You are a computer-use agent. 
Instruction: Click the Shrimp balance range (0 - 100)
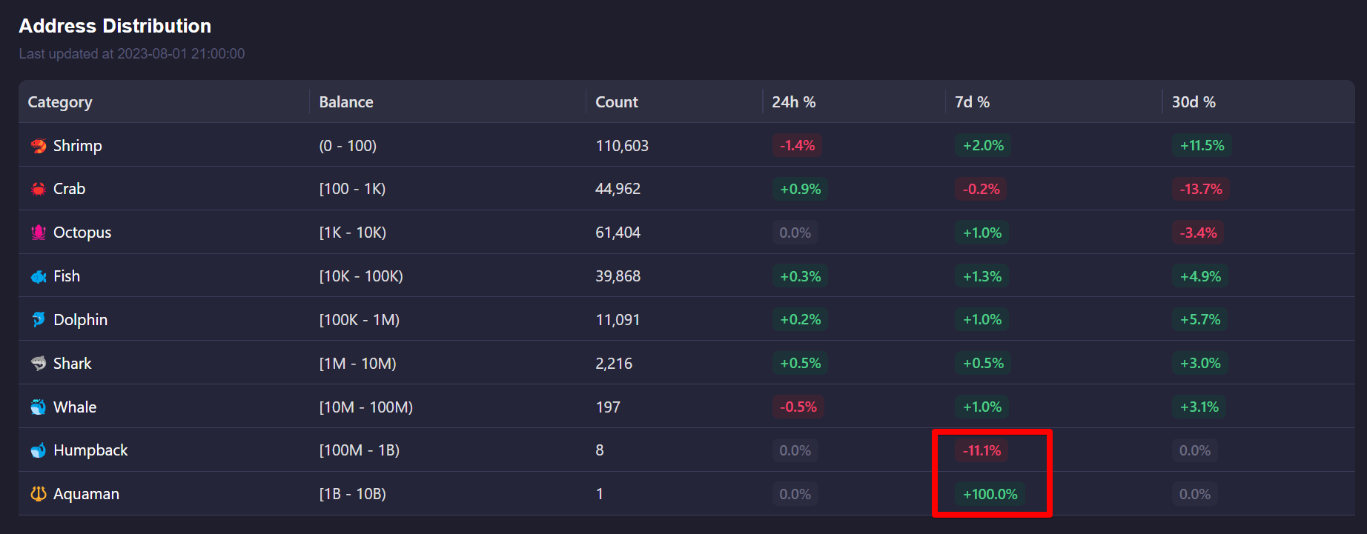coord(348,146)
